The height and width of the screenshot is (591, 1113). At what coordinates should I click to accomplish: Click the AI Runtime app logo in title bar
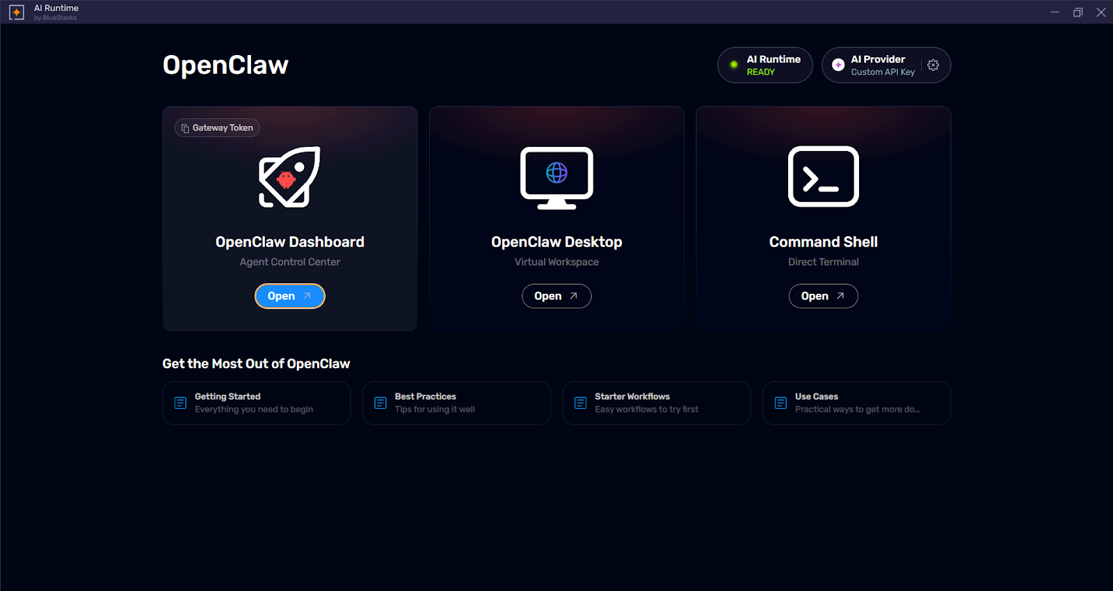(17, 12)
